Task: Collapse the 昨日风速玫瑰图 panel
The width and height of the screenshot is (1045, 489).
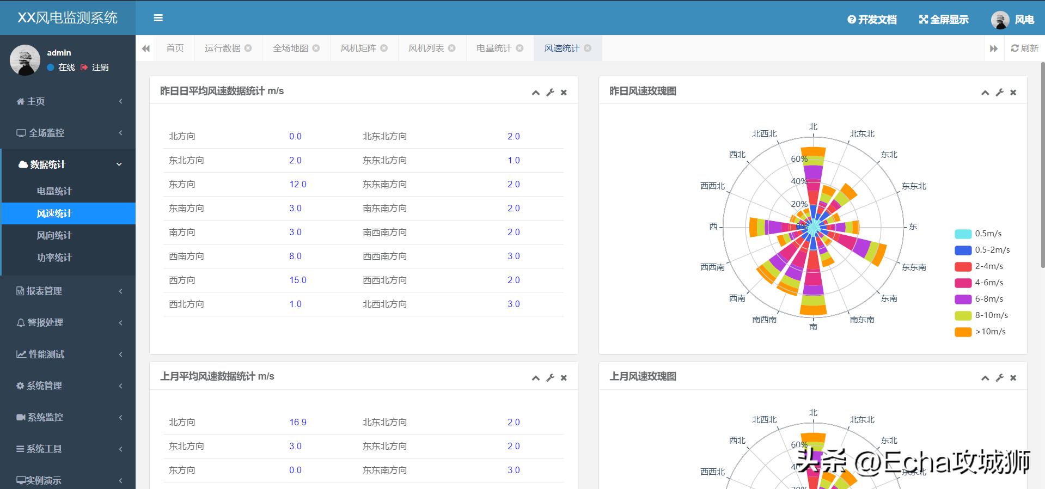Action: pos(985,93)
